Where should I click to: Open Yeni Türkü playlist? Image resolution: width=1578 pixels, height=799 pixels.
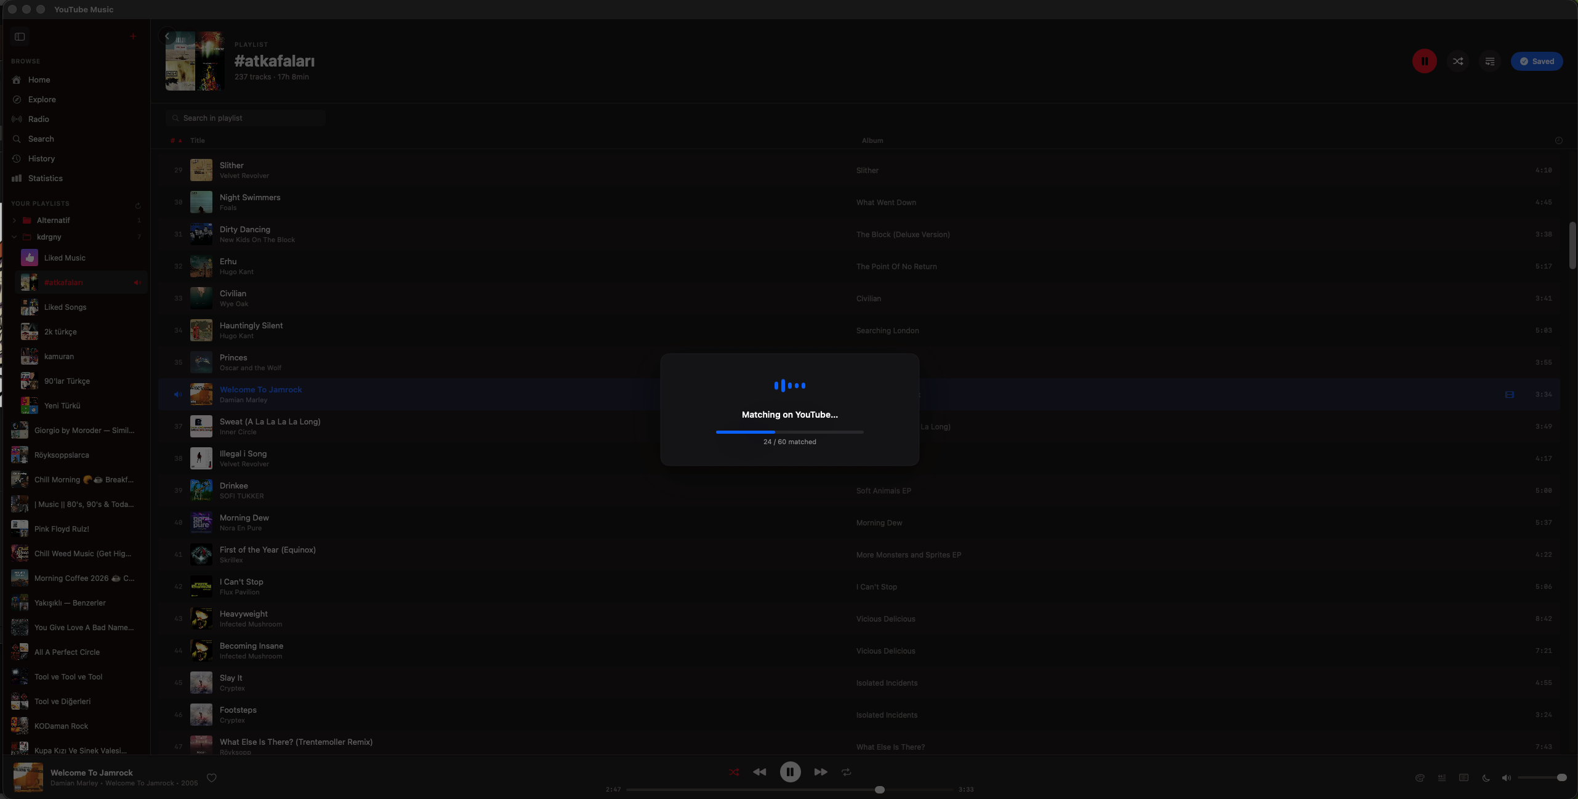pyautogui.click(x=81, y=405)
